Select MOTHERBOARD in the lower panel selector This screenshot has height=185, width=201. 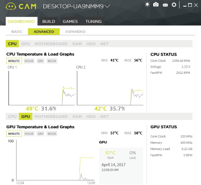(x=51, y=116)
